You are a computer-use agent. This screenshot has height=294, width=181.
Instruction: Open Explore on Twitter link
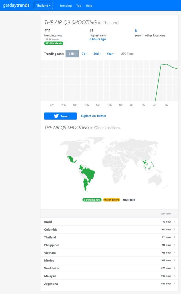(x=94, y=116)
